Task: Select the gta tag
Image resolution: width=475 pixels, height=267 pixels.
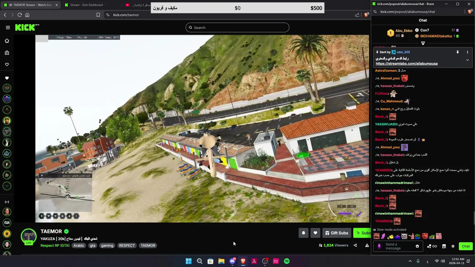Action: (93, 245)
